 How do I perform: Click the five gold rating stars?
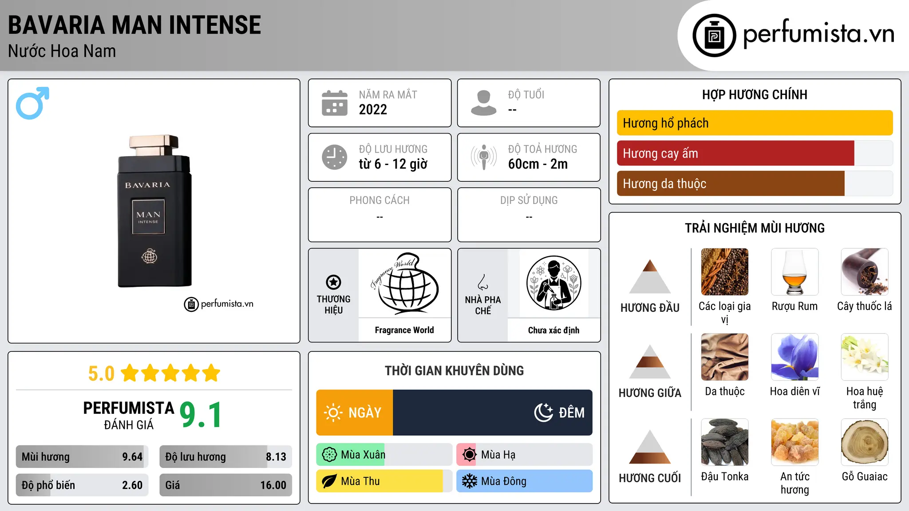pos(170,373)
